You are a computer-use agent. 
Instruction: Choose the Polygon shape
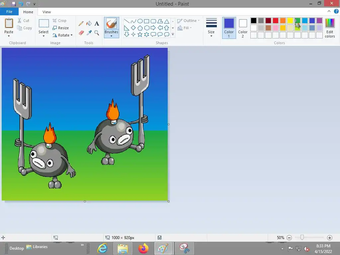[160, 21]
